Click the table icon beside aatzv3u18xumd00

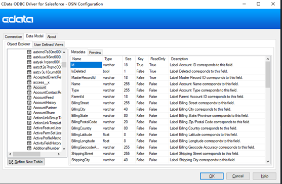[x=29, y=72]
